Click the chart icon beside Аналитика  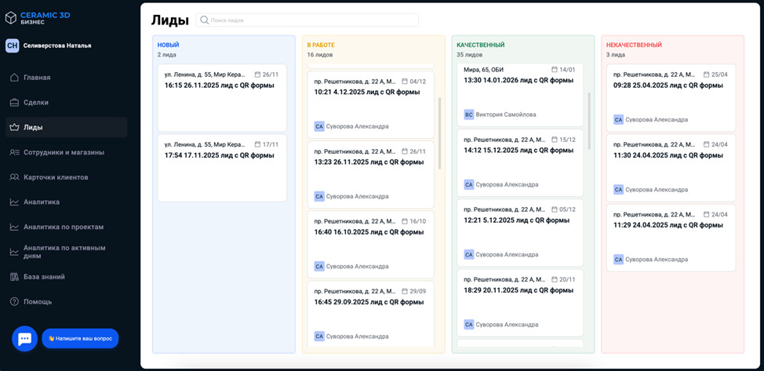click(15, 202)
